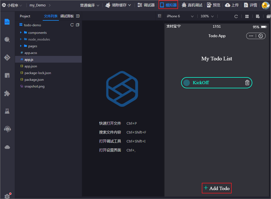Open the Git source control sidebar icon
The image size is (271, 199).
[7, 58]
